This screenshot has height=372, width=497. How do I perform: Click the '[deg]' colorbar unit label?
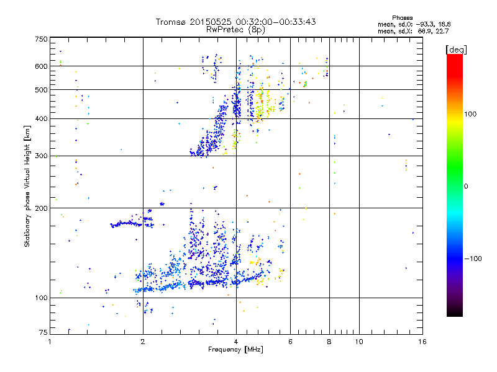coord(456,50)
